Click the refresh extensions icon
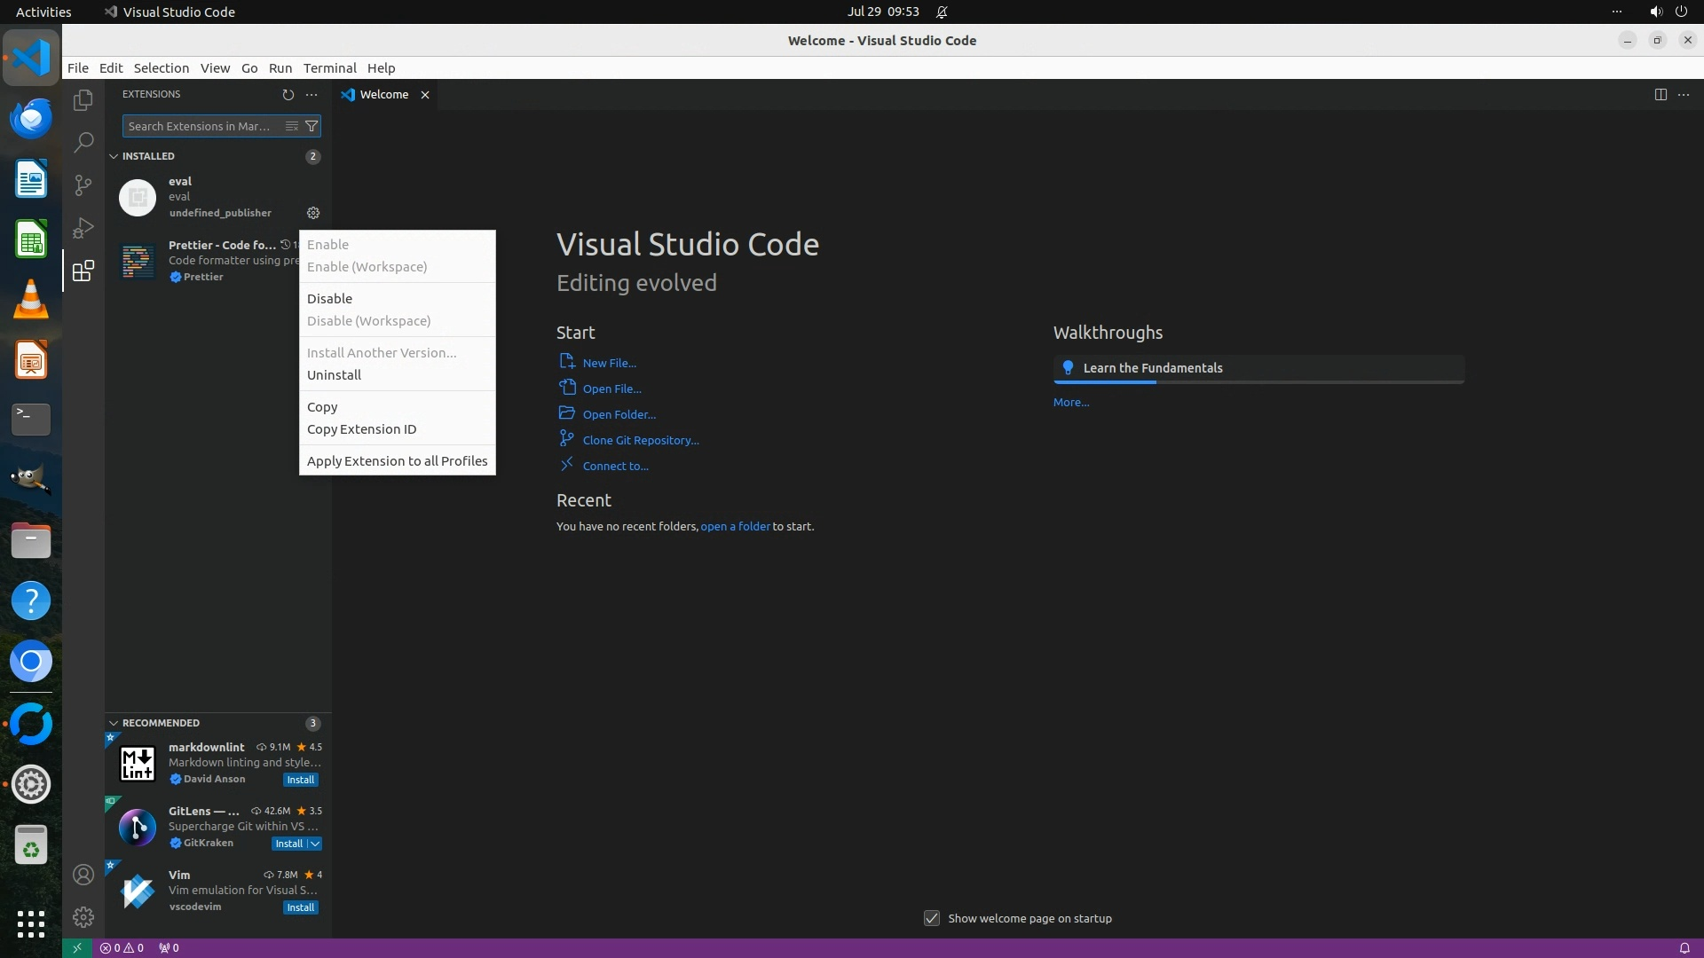 click(x=288, y=94)
